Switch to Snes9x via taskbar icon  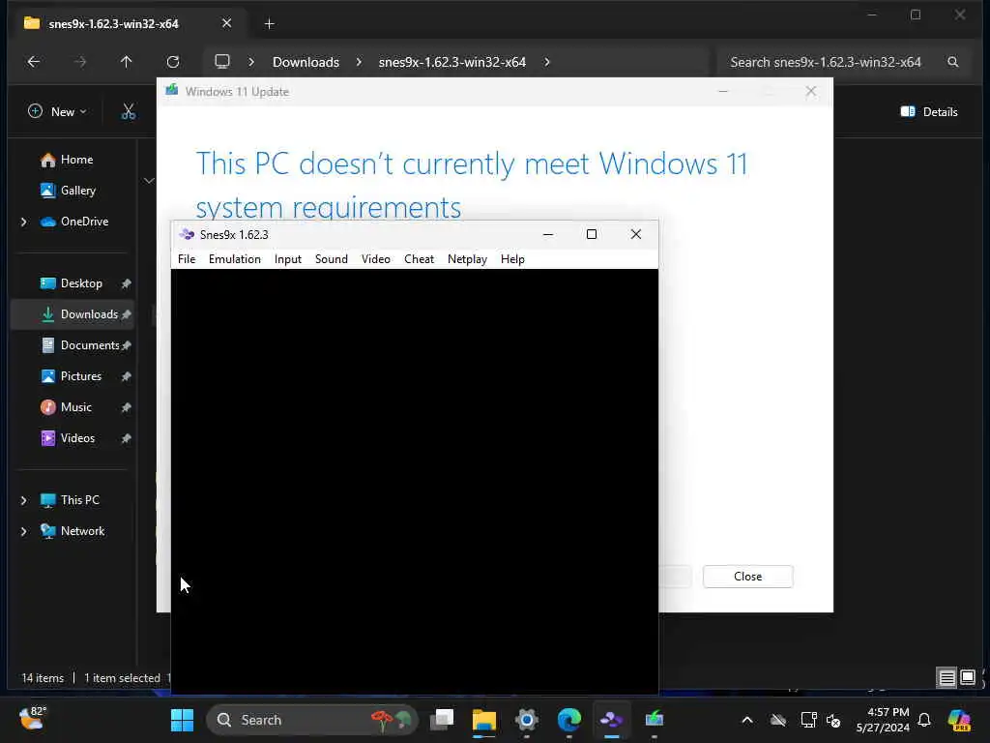pyautogui.click(x=611, y=720)
